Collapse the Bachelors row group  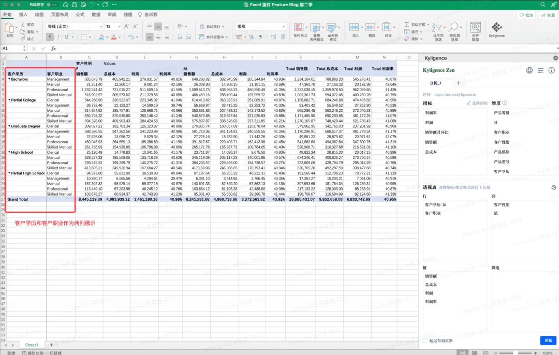click(9, 79)
